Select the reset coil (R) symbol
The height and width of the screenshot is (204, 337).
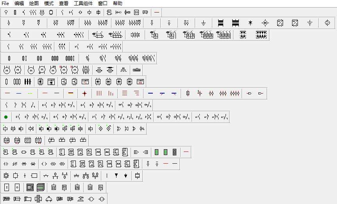[62, 164]
